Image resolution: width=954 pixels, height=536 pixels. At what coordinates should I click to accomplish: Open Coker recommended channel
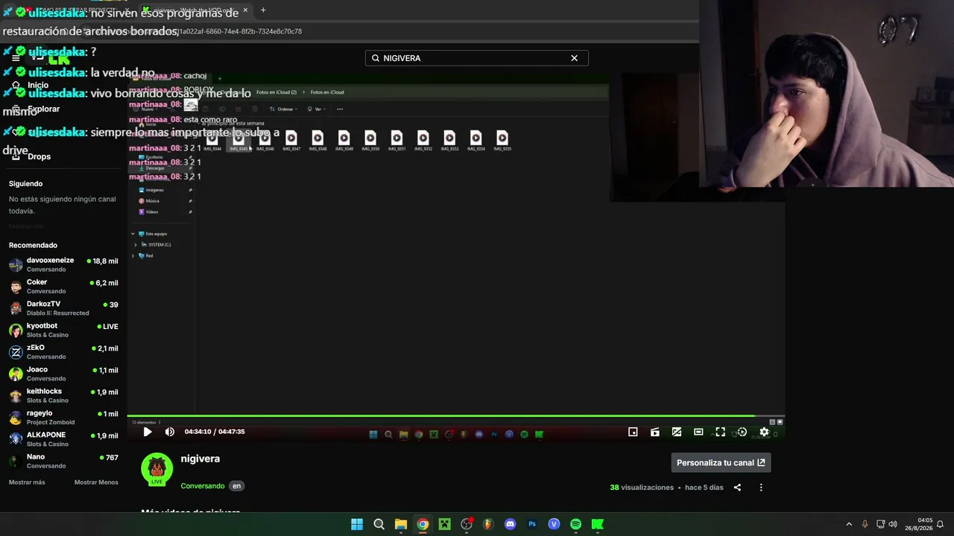tap(63, 287)
